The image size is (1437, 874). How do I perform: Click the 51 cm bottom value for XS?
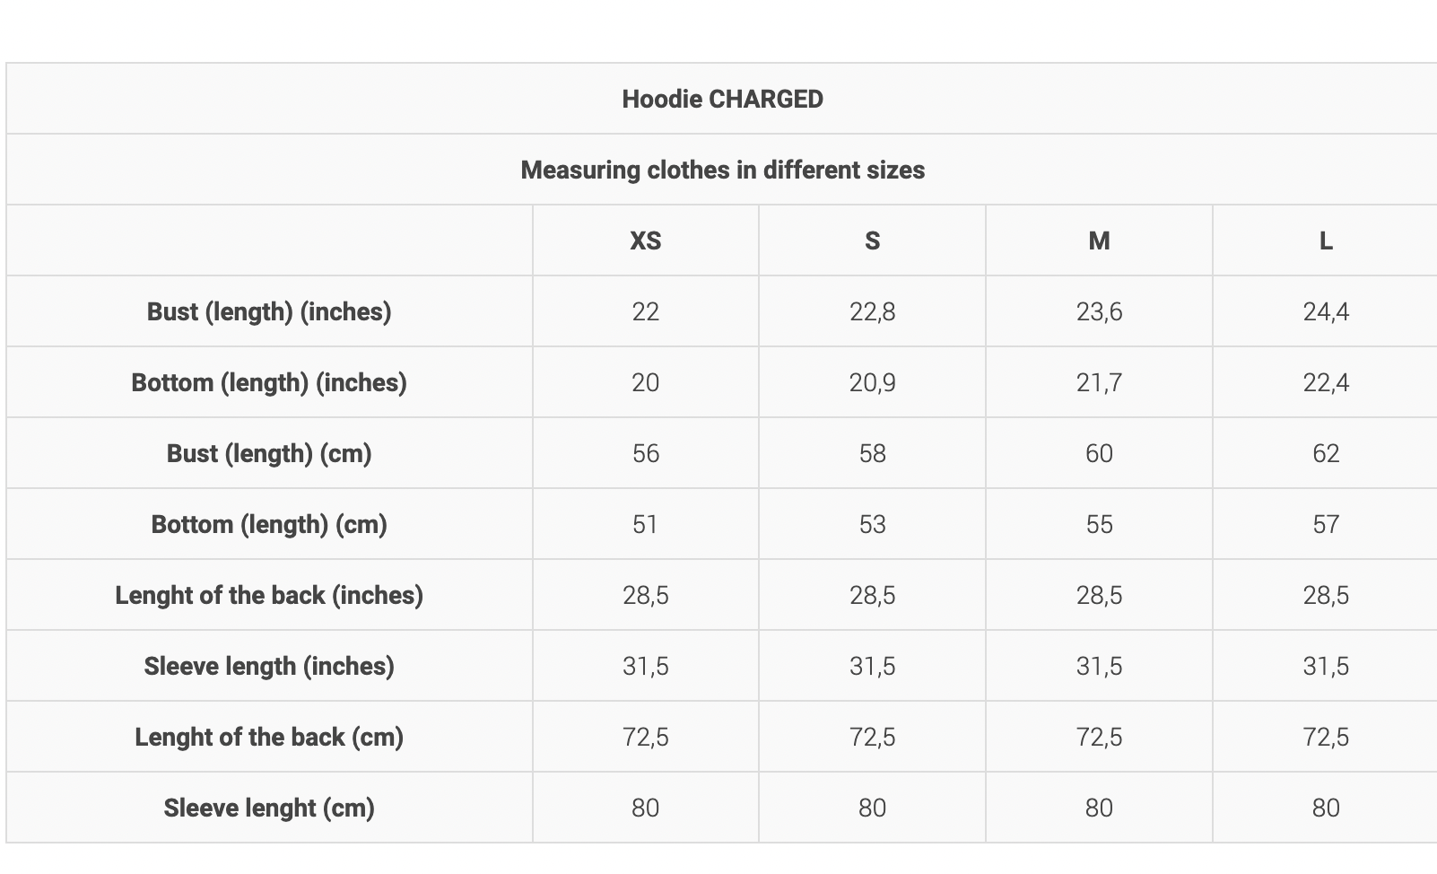click(645, 524)
